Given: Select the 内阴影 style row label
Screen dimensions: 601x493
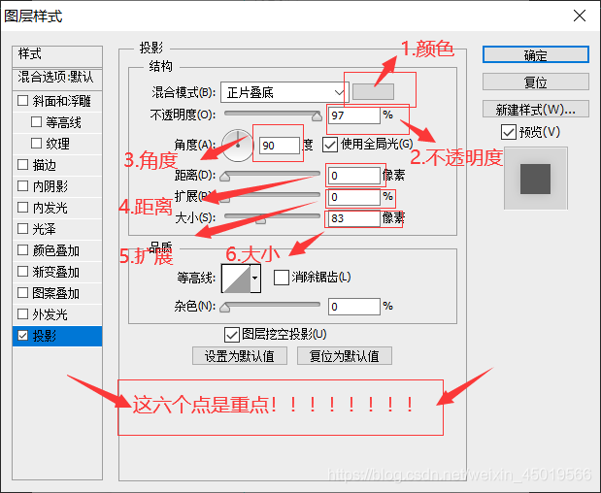Looking at the screenshot, I should (x=50, y=186).
